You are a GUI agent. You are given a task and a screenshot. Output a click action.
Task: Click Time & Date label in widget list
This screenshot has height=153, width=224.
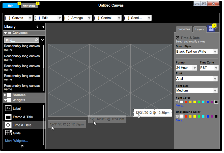point(22,125)
